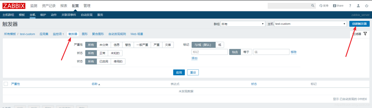This screenshot has height=108, width=372.
Task: Switch to Web 场景 tab
Action: pos(137,34)
